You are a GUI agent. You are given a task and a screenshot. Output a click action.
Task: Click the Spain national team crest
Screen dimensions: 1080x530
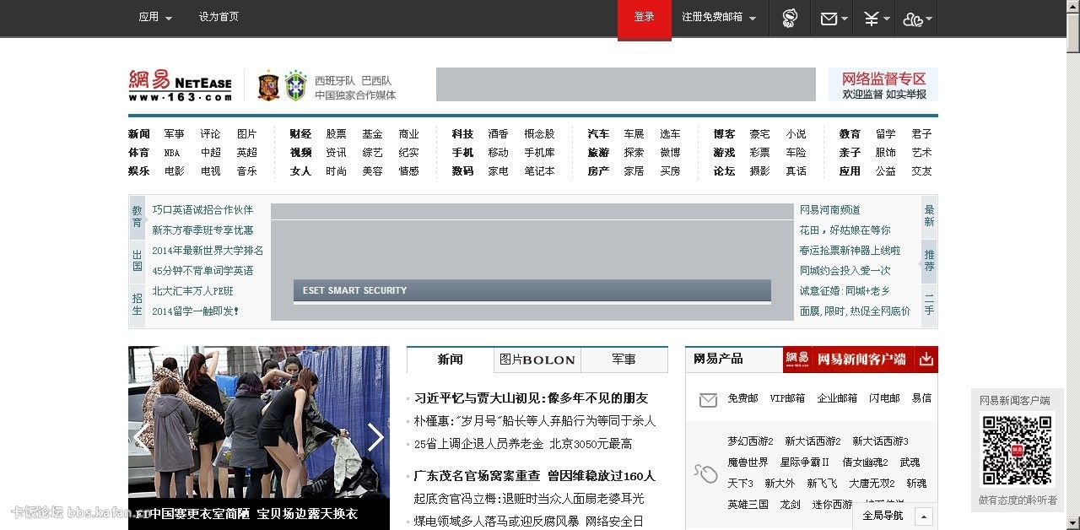pyautogui.click(x=268, y=85)
